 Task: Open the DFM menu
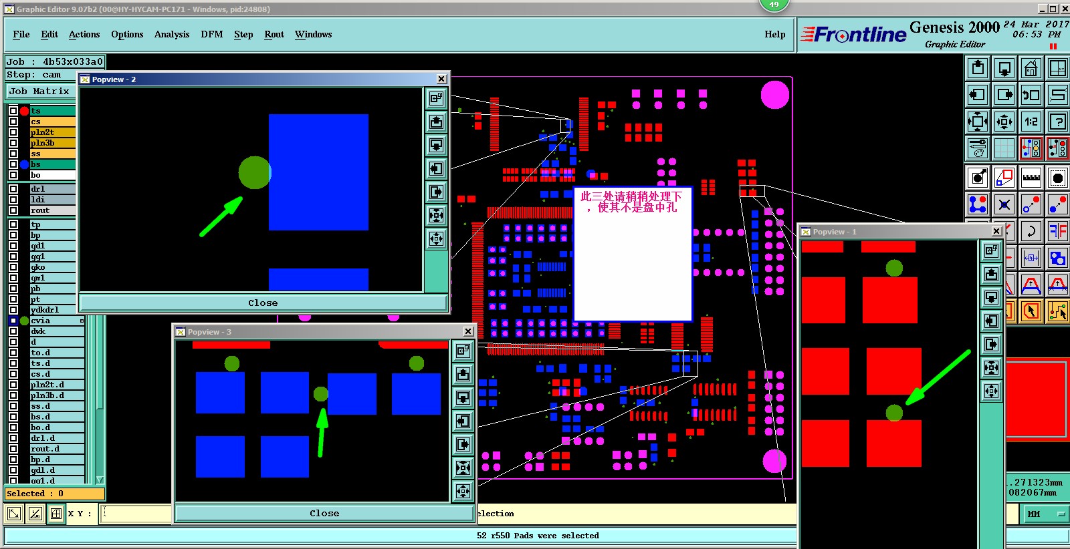point(212,34)
